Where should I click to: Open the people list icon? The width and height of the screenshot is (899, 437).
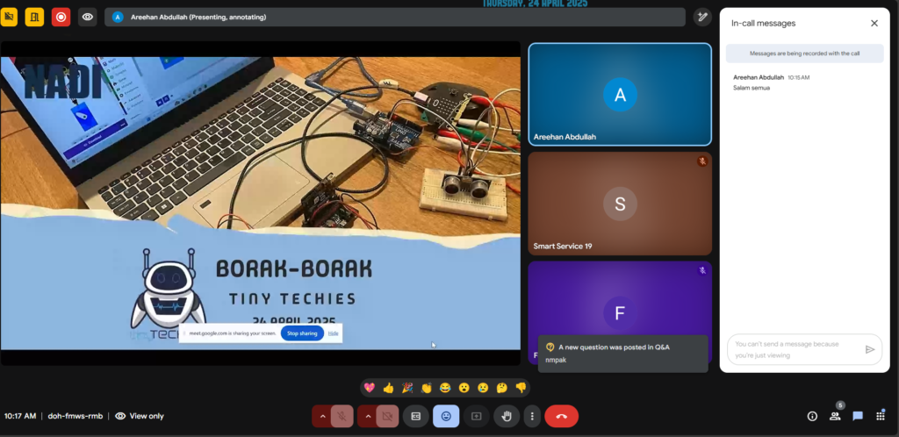click(835, 417)
